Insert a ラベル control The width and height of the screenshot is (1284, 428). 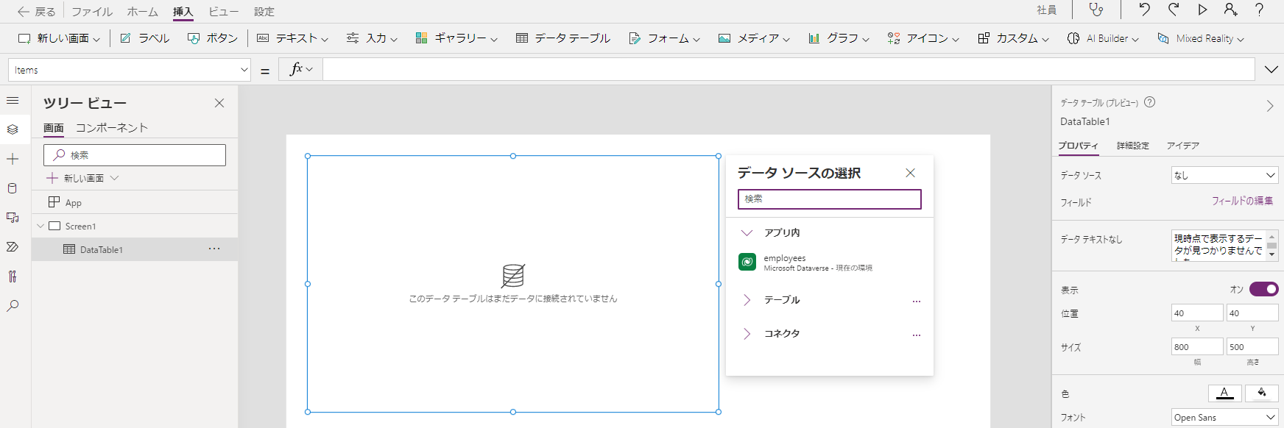(x=144, y=38)
